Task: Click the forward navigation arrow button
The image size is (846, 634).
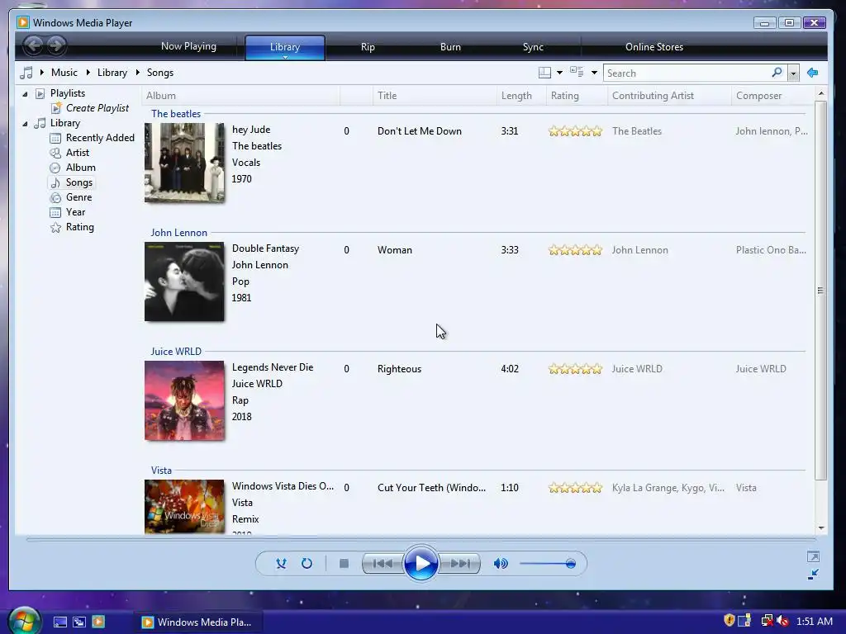Action: coord(56,45)
